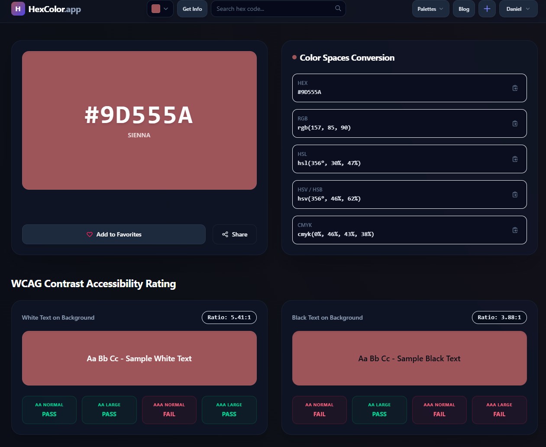Select the hsl(356°, 30%, 47%) value
Screen dimensions: 546x447
(329, 163)
